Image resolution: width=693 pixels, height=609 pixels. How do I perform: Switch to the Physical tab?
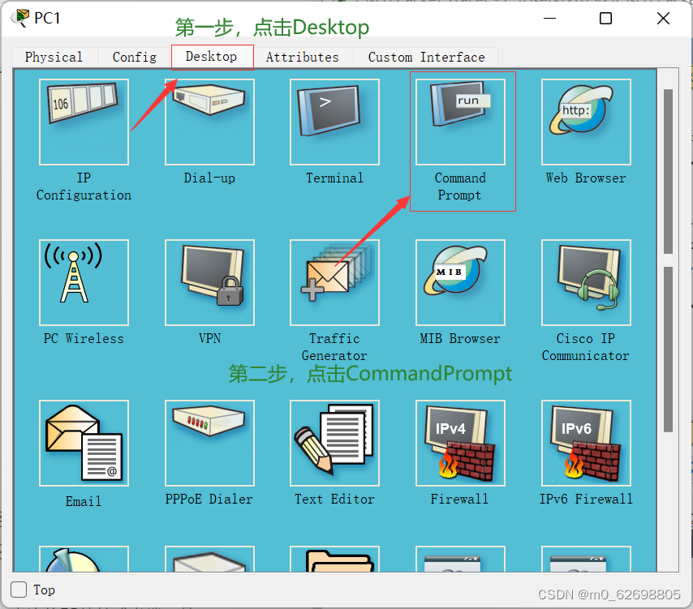pos(54,57)
